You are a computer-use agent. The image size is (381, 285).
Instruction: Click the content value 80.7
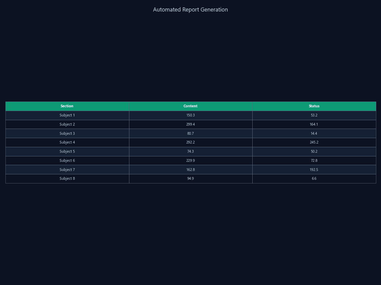pos(191,133)
